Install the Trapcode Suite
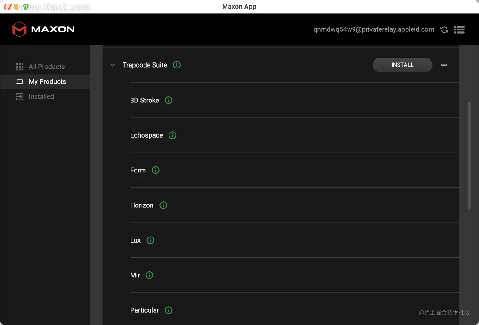This screenshot has height=325, width=479. [402, 65]
